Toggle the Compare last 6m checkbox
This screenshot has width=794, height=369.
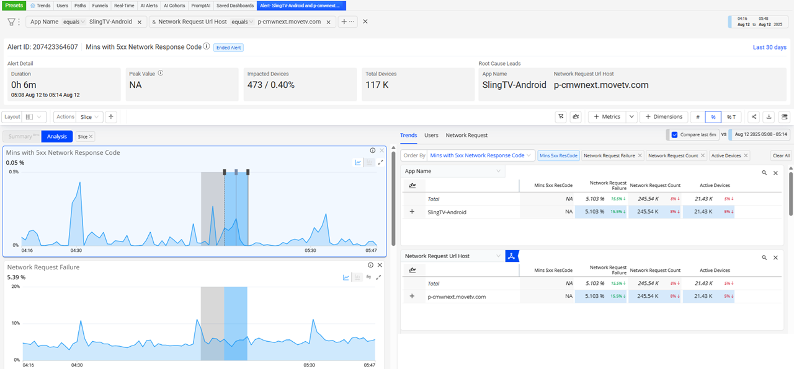tap(675, 134)
